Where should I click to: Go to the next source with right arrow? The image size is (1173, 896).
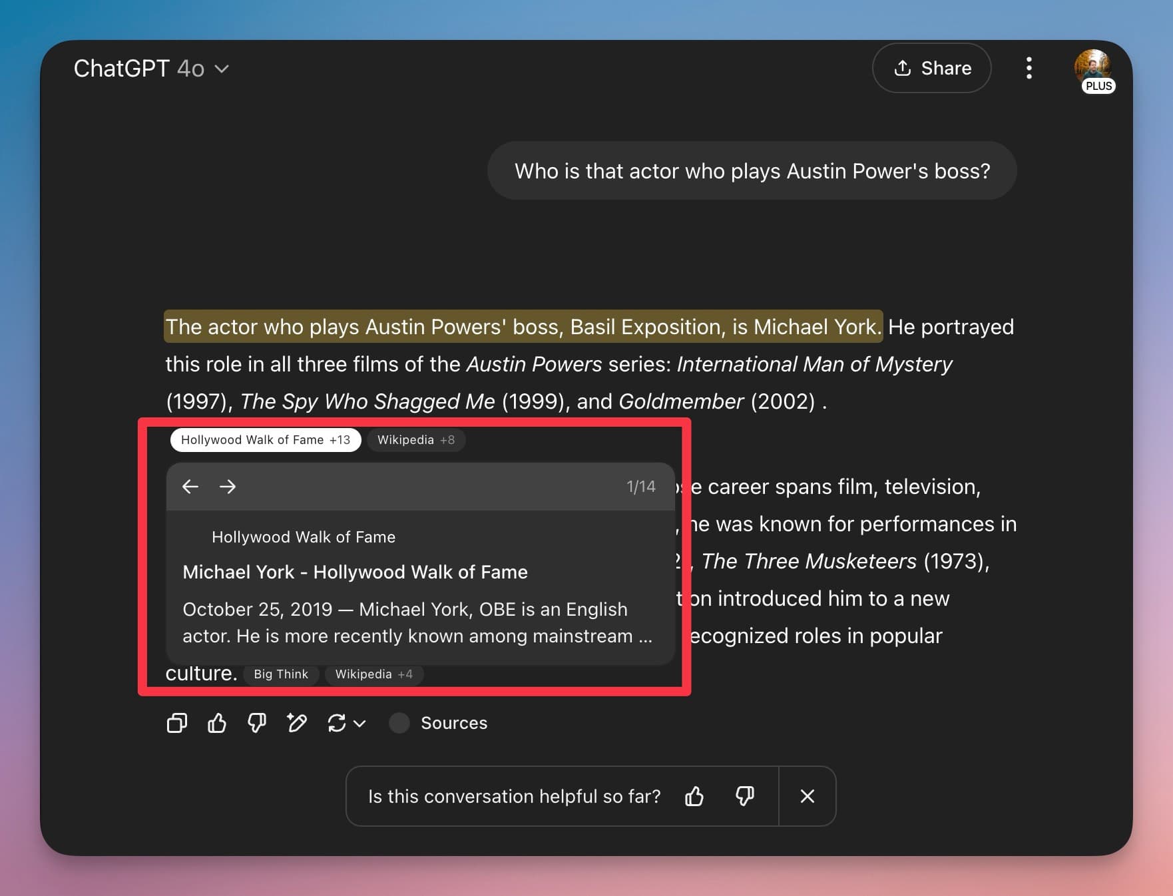pos(228,487)
